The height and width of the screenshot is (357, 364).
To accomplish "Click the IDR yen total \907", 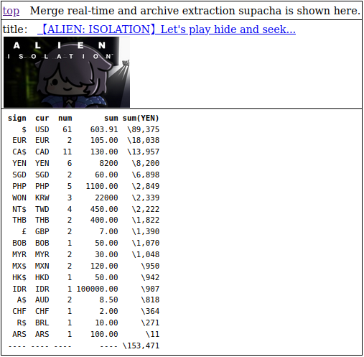I will pyautogui.click(x=150, y=289).
